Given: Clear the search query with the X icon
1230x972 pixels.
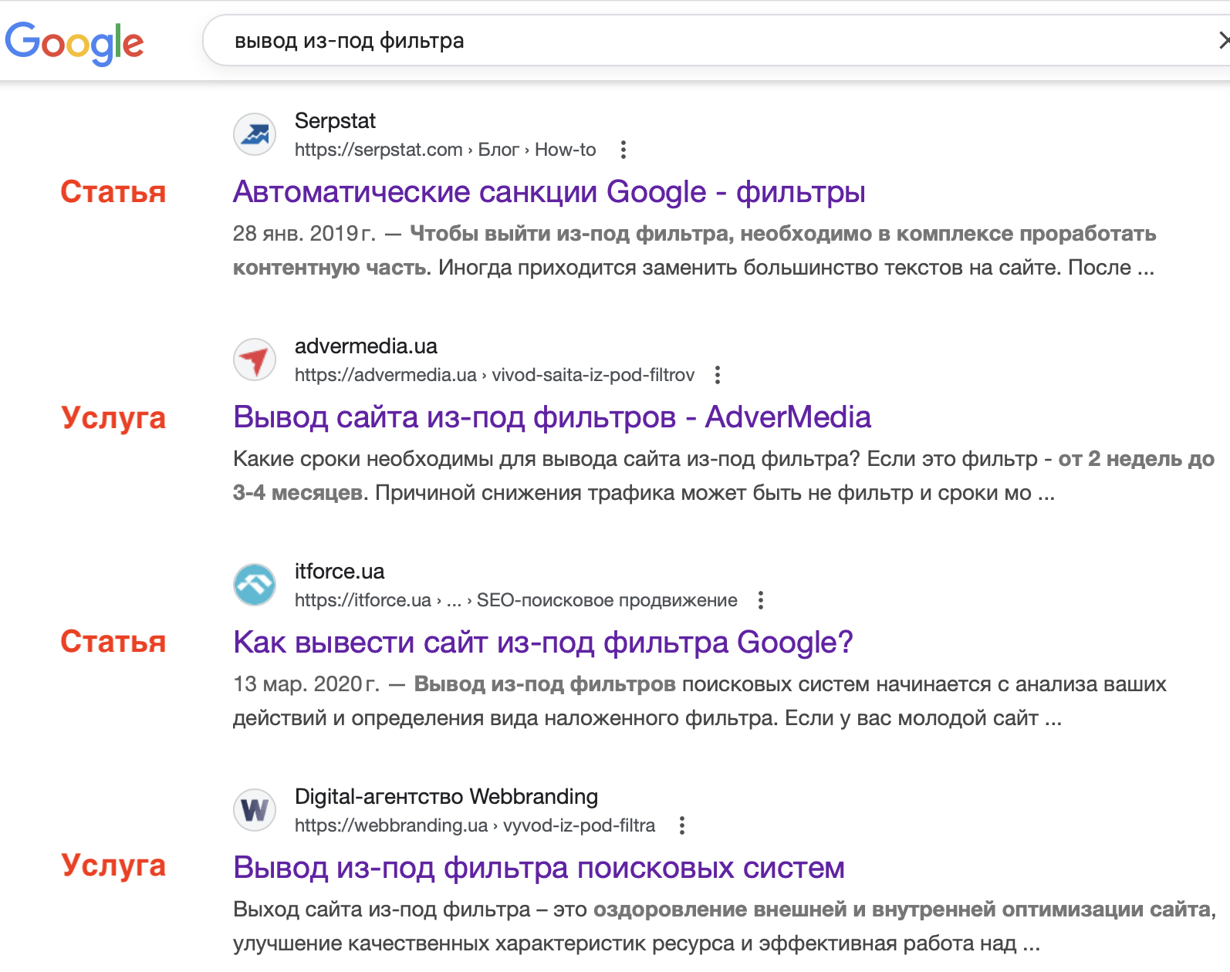Looking at the screenshot, I should 1222,40.
